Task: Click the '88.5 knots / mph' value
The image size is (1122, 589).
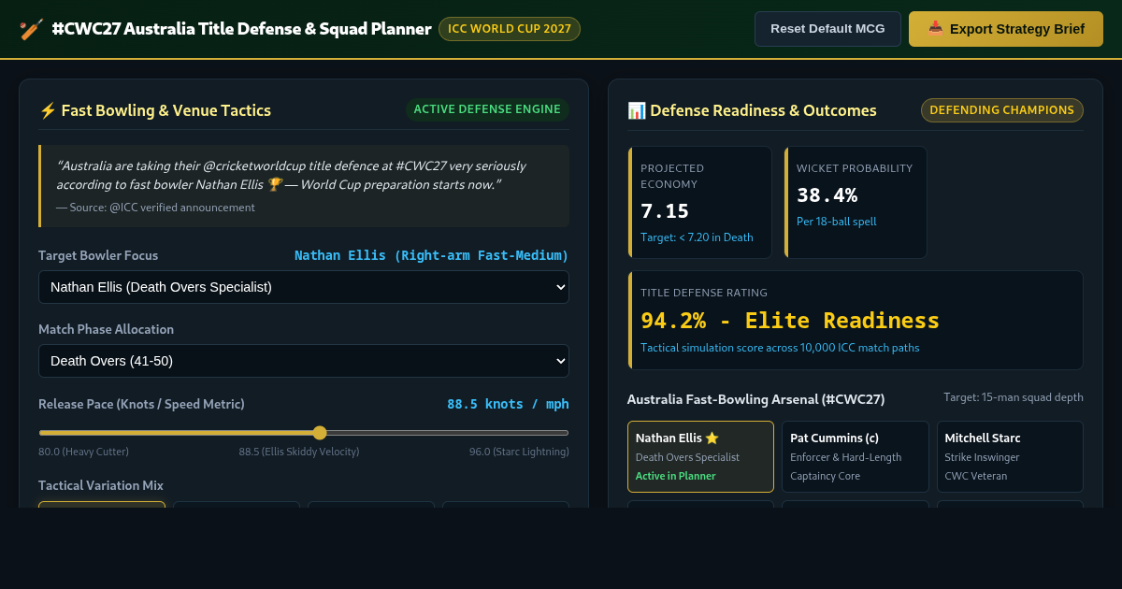Action: (x=508, y=404)
